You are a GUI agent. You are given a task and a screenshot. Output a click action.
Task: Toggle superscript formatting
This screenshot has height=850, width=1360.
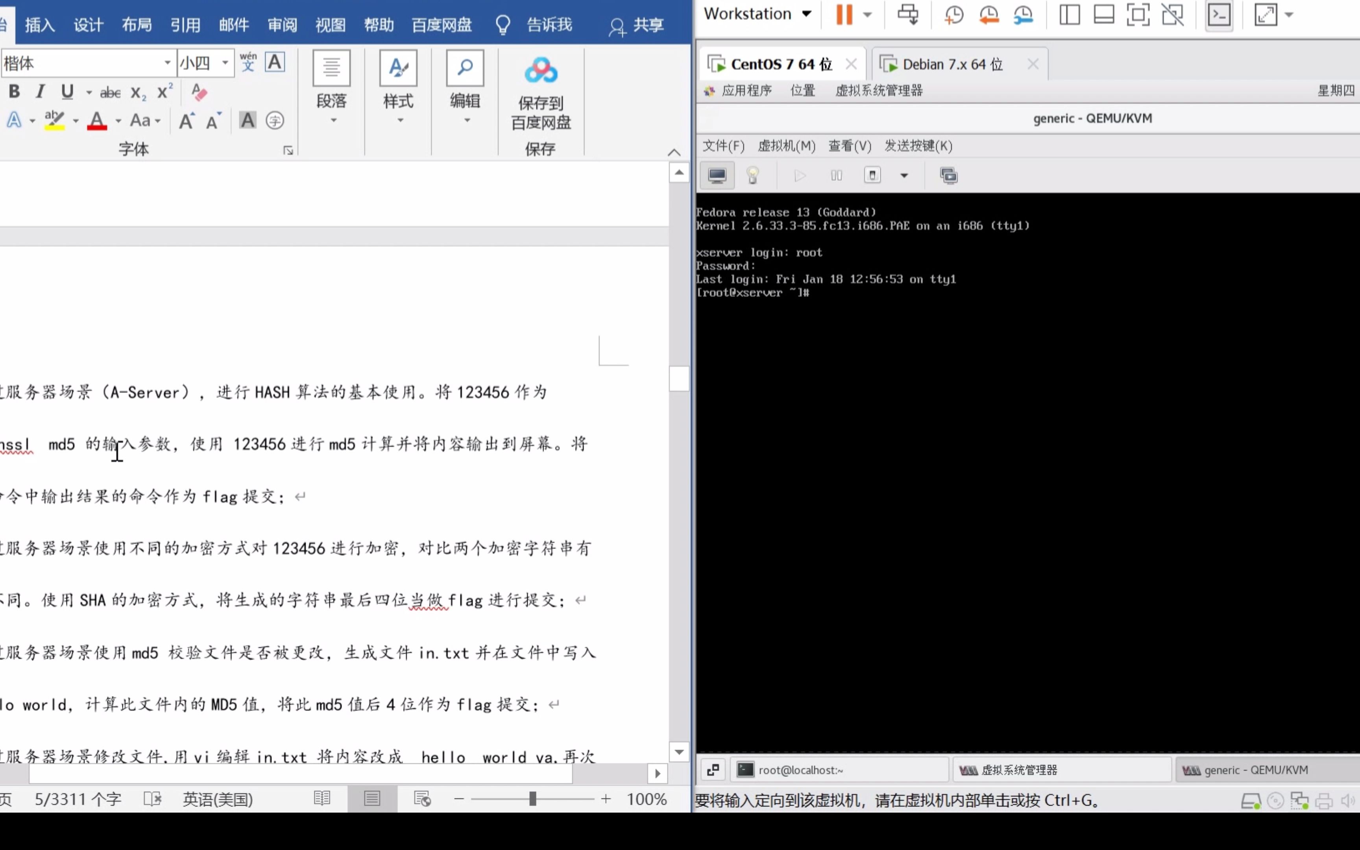coord(164,91)
